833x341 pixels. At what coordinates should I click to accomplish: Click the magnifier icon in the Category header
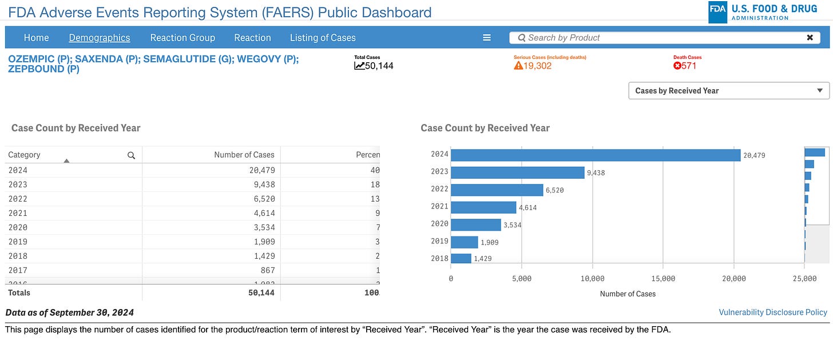tap(131, 155)
